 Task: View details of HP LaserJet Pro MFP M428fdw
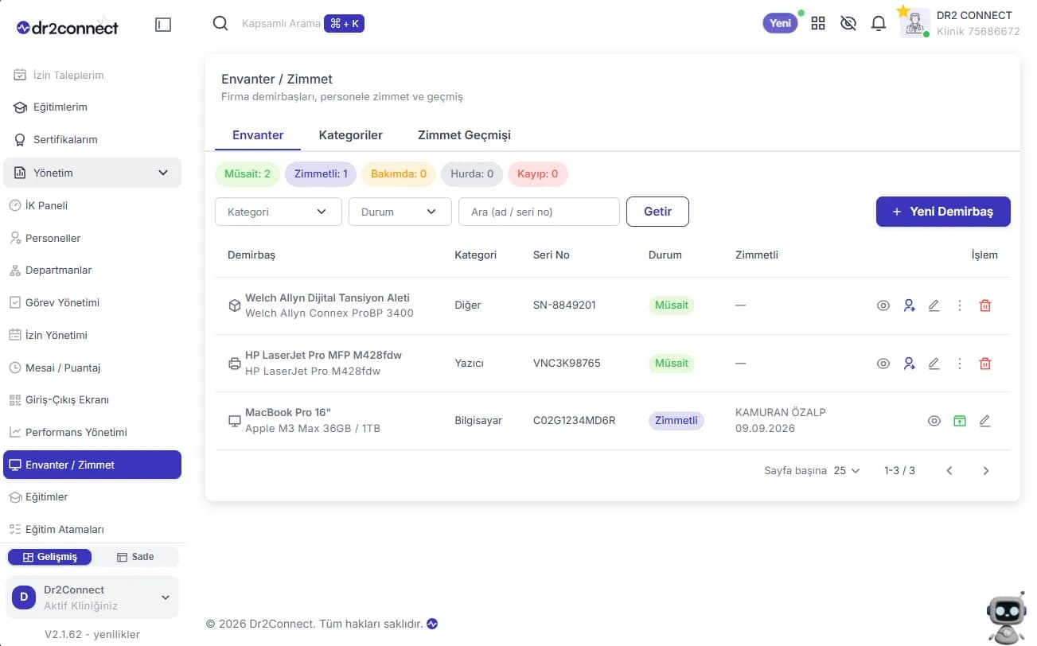(883, 364)
